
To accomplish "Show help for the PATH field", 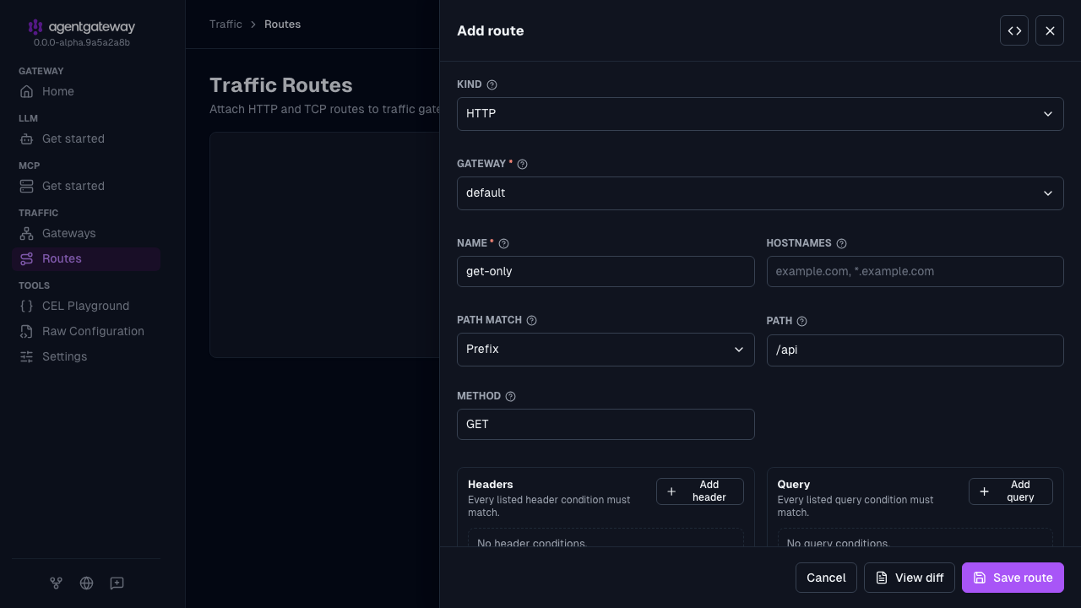I will point(802,321).
